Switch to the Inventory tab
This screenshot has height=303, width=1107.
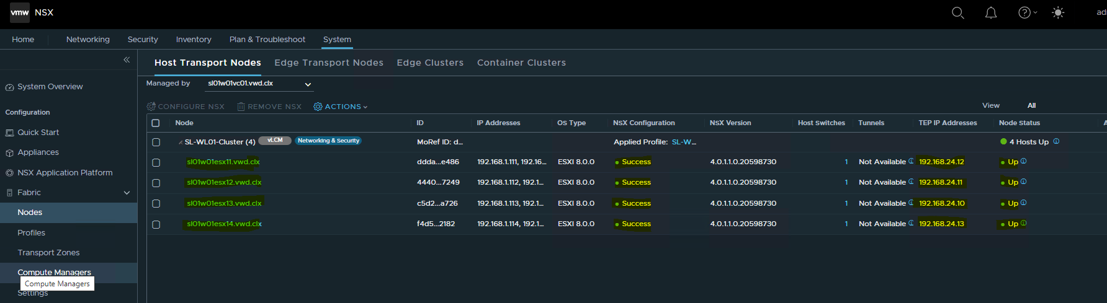pos(194,39)
